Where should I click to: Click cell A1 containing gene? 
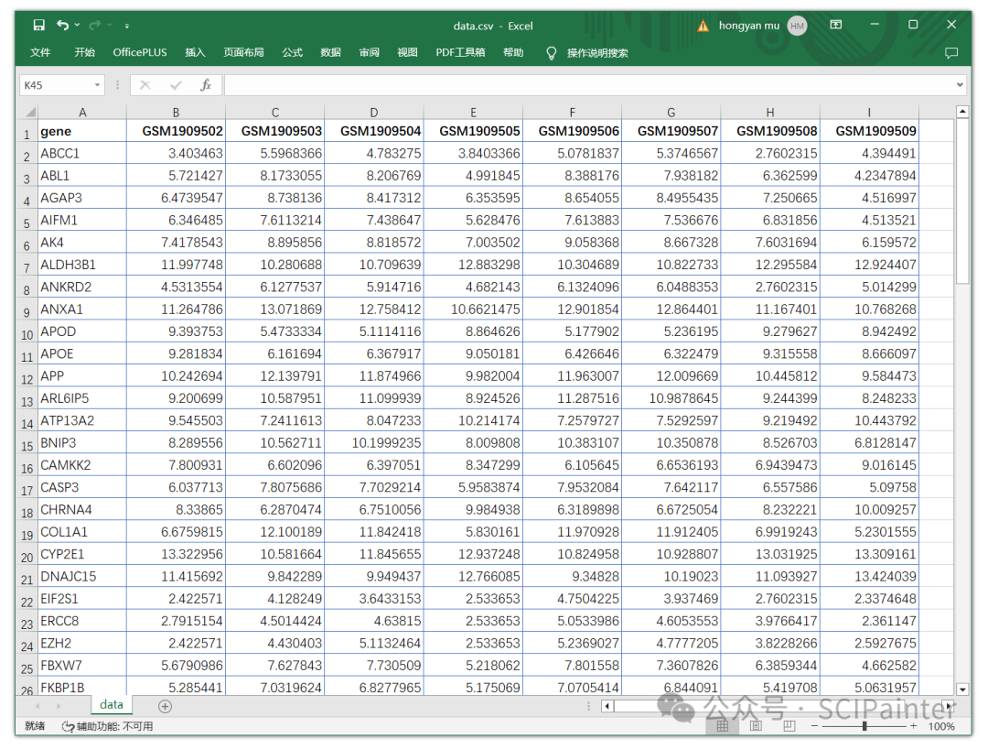tap(82, 131)
